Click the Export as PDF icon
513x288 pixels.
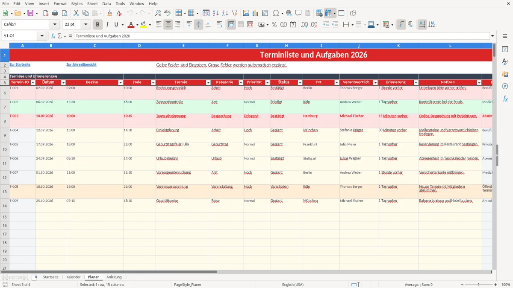pos(46,13)
